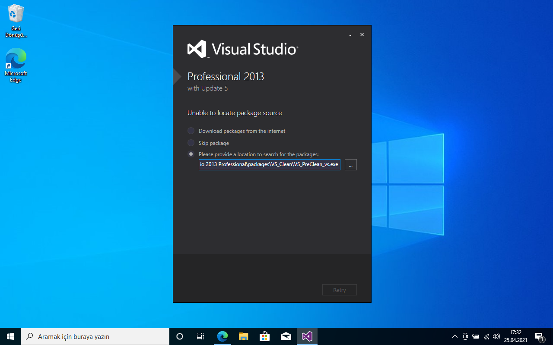Screen dimensions: 553x345
Task: Select the Microsoft Edge desktop shortcut
Action: pos(16,65)
